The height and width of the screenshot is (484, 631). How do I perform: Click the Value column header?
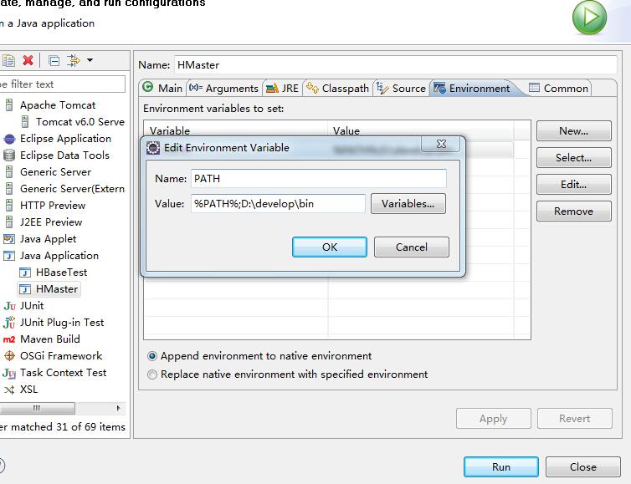point(421,130)
